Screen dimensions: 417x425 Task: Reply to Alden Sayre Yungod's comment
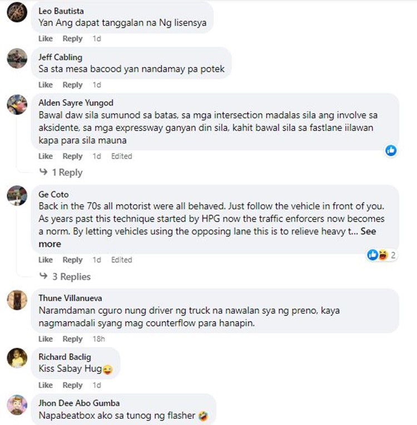pos(72,157)
